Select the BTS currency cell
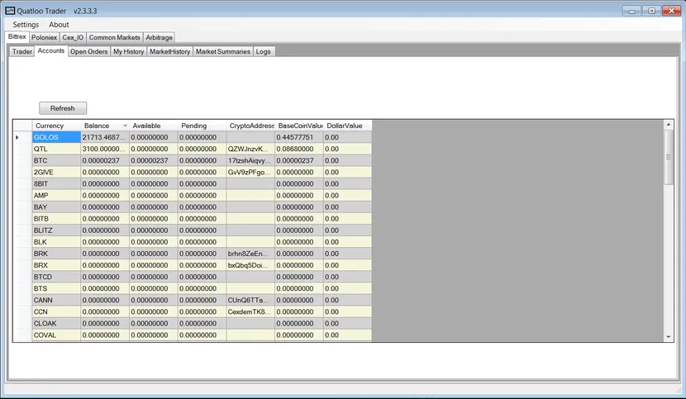This screenshot has height=399, width=686. click(56, 288)
